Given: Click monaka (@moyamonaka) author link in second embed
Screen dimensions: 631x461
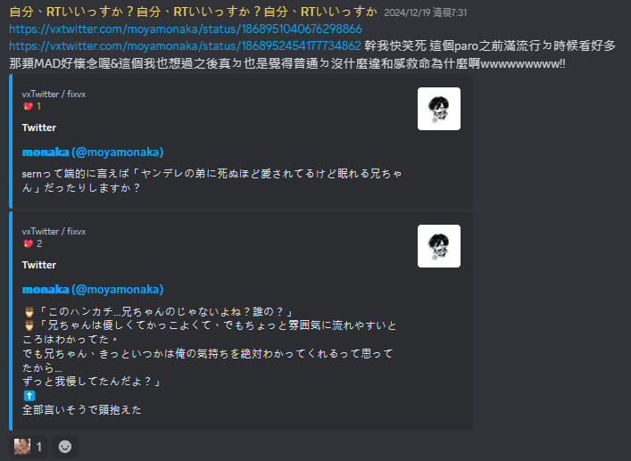Looking at the screenshot, I should pyautogui.click(x=93, y=290).
